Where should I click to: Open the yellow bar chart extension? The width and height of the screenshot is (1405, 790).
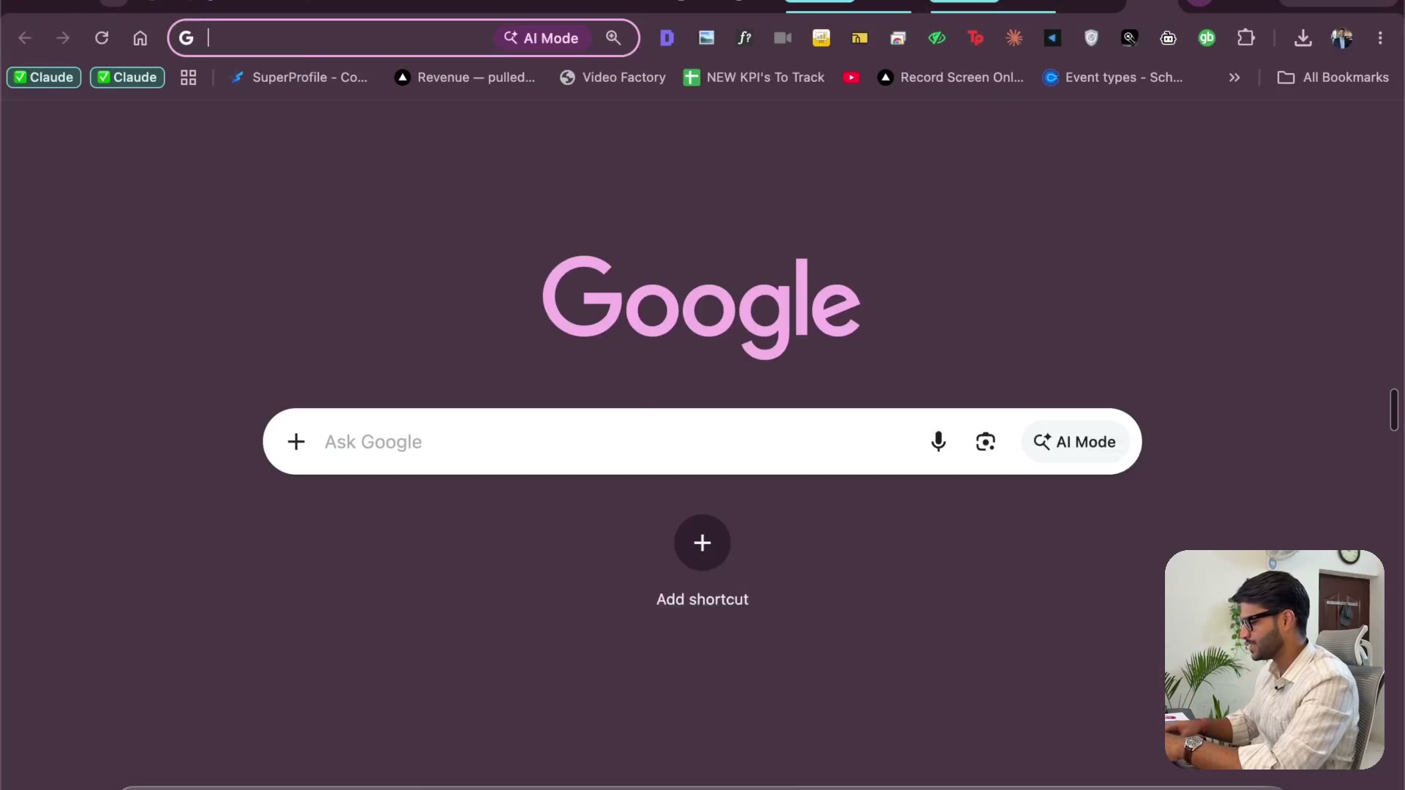821,38
